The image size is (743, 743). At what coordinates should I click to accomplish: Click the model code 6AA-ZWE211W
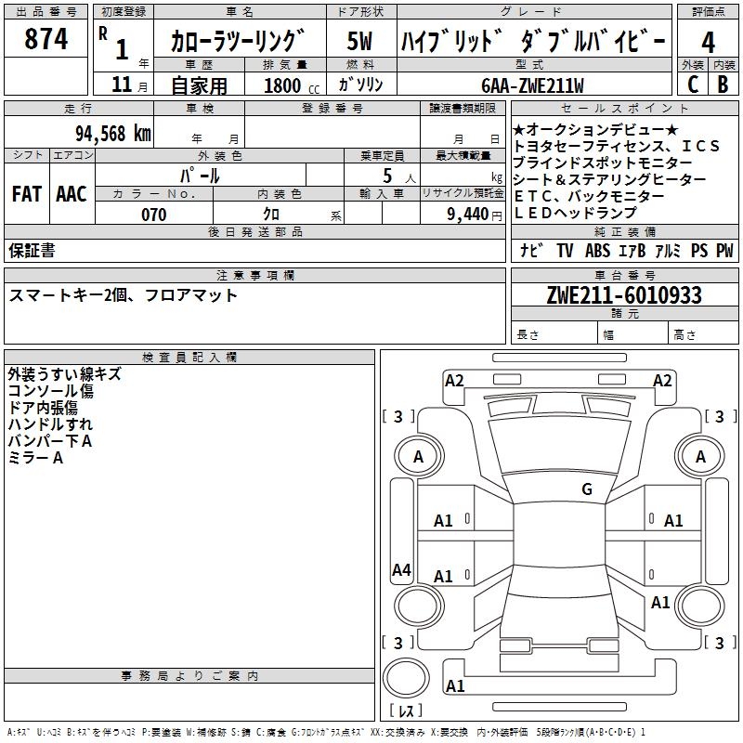(x=532, y=85)
